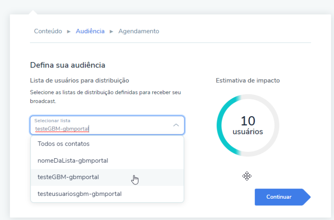The width and height of the screenshot is (334, 220).
Task: Choose testeusuariosgbm-gbmportal list option
Action: (x=80, y=194)
